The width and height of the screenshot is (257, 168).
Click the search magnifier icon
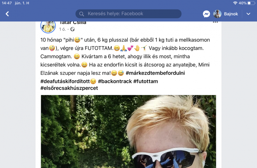click(82, 14)
